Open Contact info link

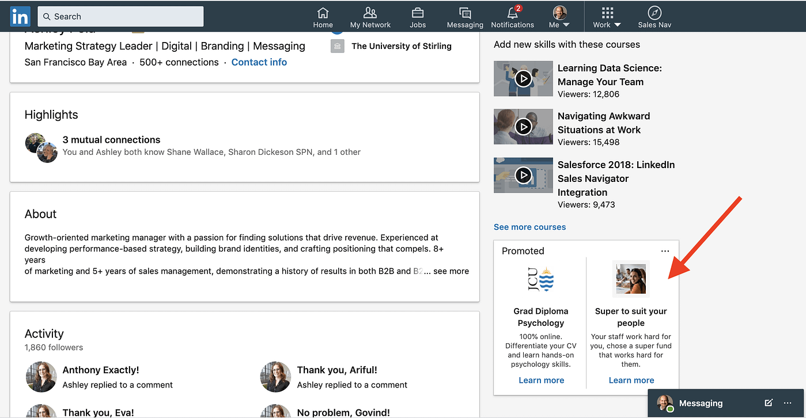point(259,62)
